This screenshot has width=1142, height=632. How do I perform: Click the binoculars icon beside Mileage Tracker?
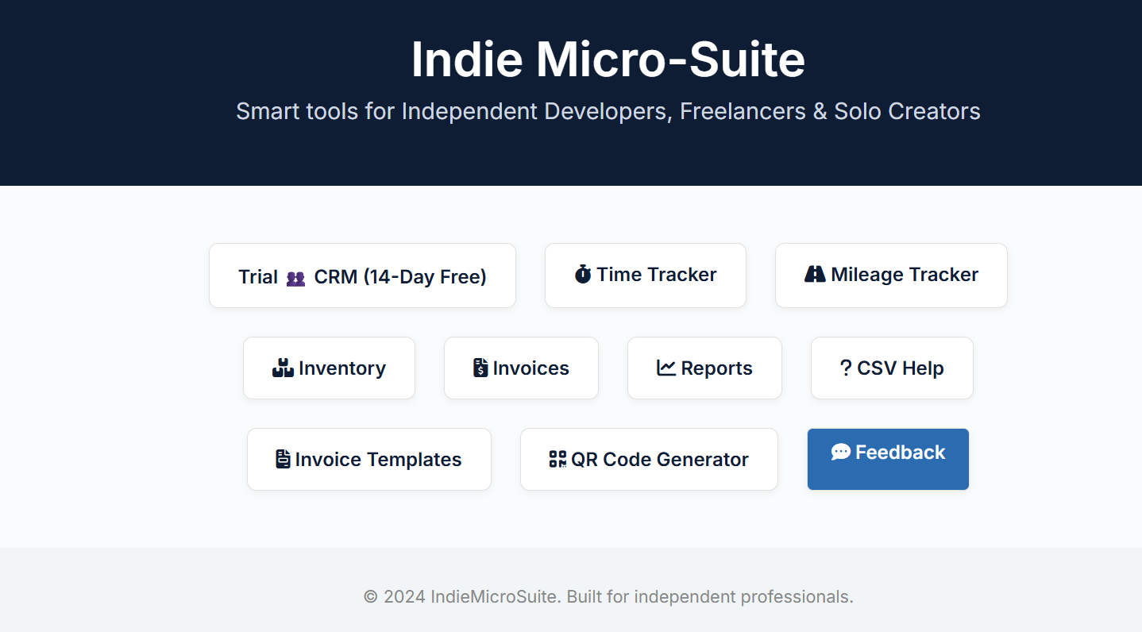814,274
